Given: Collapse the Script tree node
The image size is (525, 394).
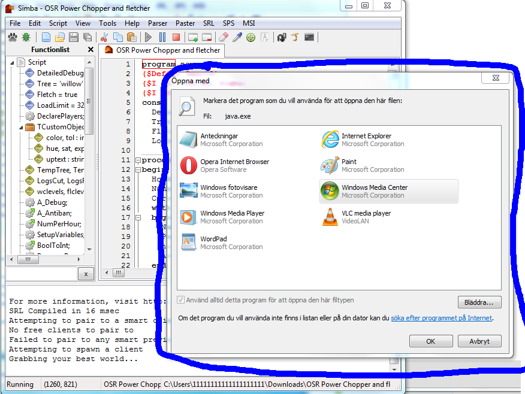Looking at the screenshot, I should pyautogui.click(x=13, y=62).
